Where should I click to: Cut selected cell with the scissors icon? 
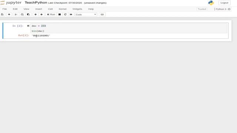[16, 14]
